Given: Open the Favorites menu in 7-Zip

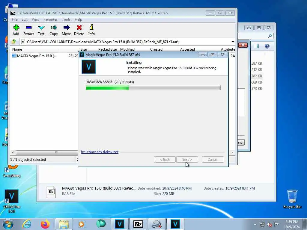Looking at the screenshot, I should point(50,19).
